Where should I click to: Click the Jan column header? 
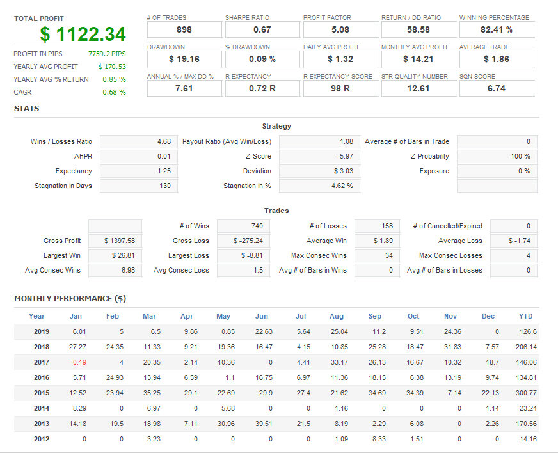point(76,316)
